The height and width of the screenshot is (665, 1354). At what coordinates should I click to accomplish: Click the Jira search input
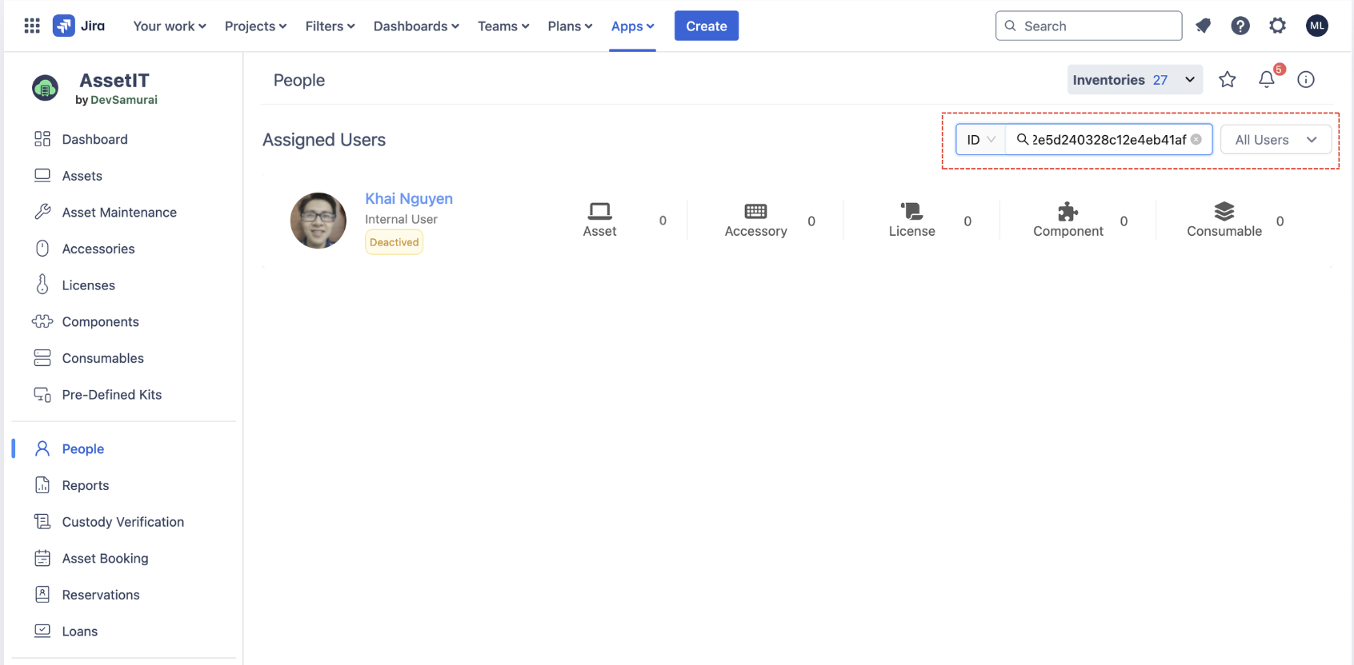tap(1088, 26)
